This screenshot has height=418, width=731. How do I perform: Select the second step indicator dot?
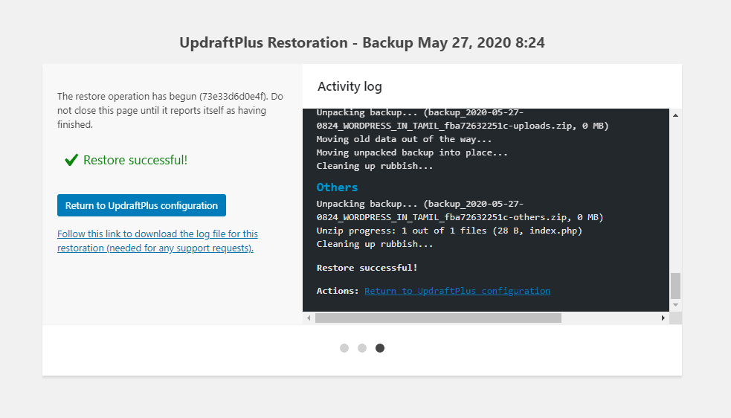pyautogui.click(x=362, y=348)
